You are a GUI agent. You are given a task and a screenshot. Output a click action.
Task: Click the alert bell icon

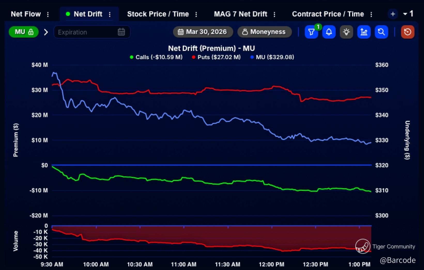tap(329, 32)
